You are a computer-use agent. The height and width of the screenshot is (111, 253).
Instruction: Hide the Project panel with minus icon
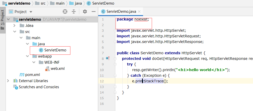94,12
